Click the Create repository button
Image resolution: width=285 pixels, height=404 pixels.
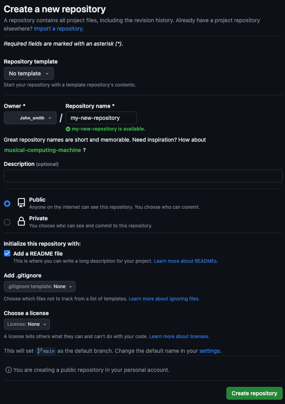tap(255, 393)
